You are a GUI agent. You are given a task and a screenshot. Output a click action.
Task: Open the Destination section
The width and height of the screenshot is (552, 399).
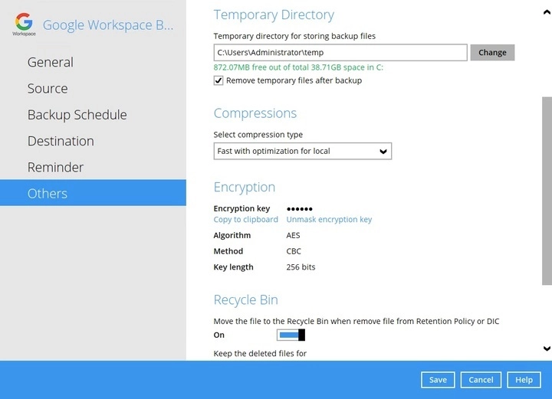(x=61, y=141)
